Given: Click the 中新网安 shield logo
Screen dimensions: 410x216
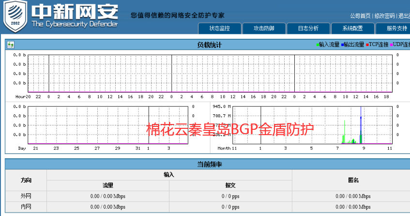Looking at the screenshot, I should coord(15,15).
